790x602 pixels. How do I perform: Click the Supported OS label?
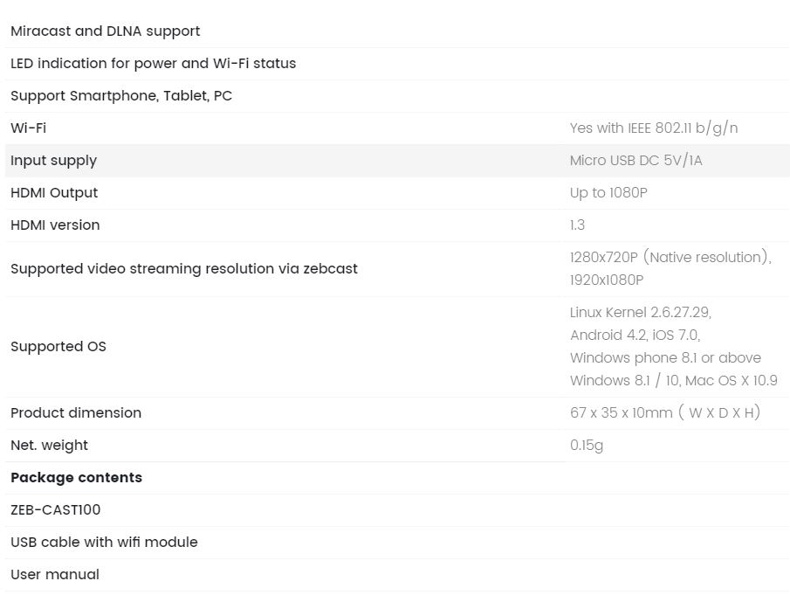[x=58, y=347]
